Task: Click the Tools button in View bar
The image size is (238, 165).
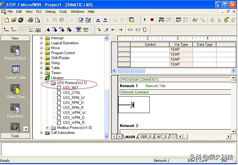Action: pyautogui.click(x=15, y=136)
